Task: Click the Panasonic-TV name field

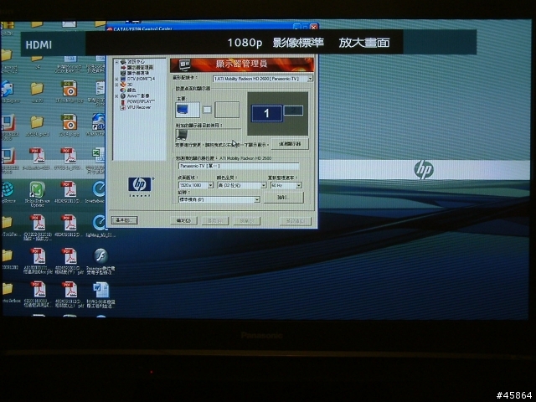Action: pyautogui.click(x=239, y=166)
